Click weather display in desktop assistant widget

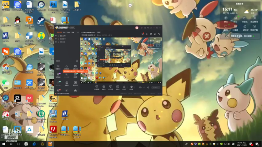pos(251,11)
